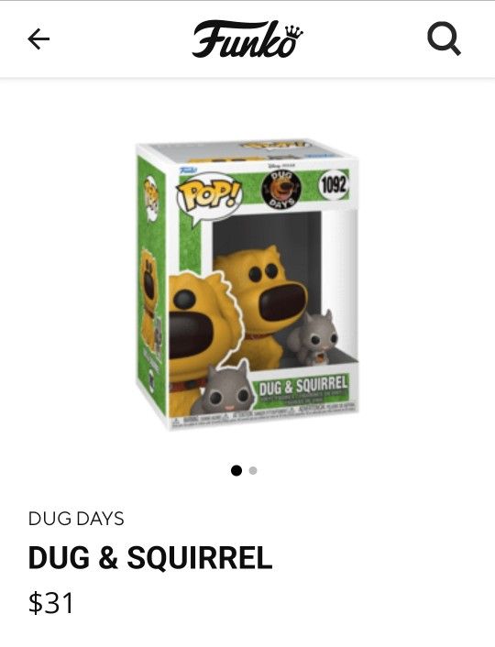Tap the DUG DAYS category label
495x647 pixels.
[x=76, y=519]
